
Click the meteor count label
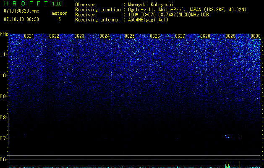pos(60,13)
